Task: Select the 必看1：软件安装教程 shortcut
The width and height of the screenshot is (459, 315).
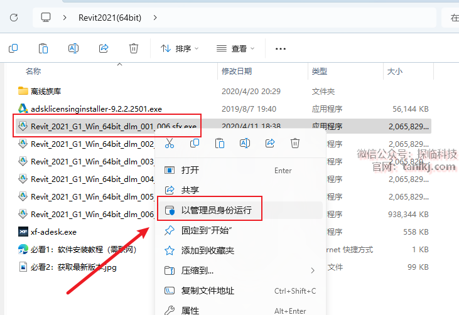Action: (x=84, y=250)
